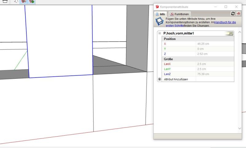This screenshot has height=148, width=246.
Task: Select the Info tab
Action: pos(160,14)
